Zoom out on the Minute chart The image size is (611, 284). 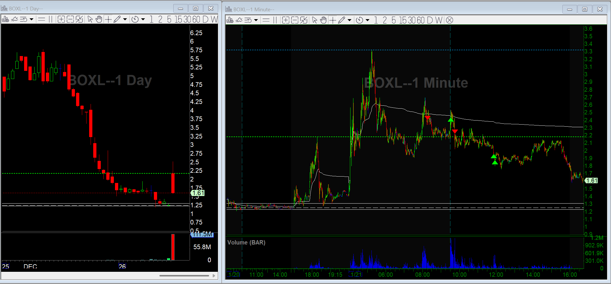click(x=294, y=20)
